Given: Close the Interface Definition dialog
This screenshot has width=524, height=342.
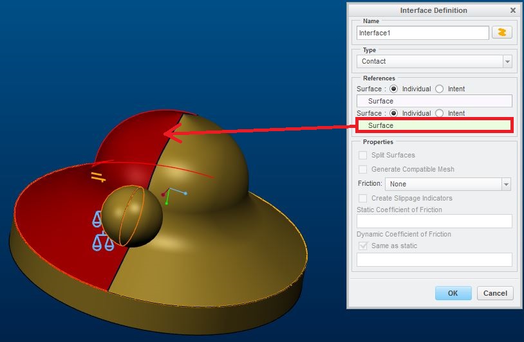Looking at the screenshot, I should tap(512, 10).
